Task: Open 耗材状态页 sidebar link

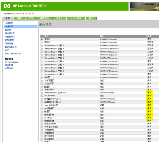Action: [10, 33]
